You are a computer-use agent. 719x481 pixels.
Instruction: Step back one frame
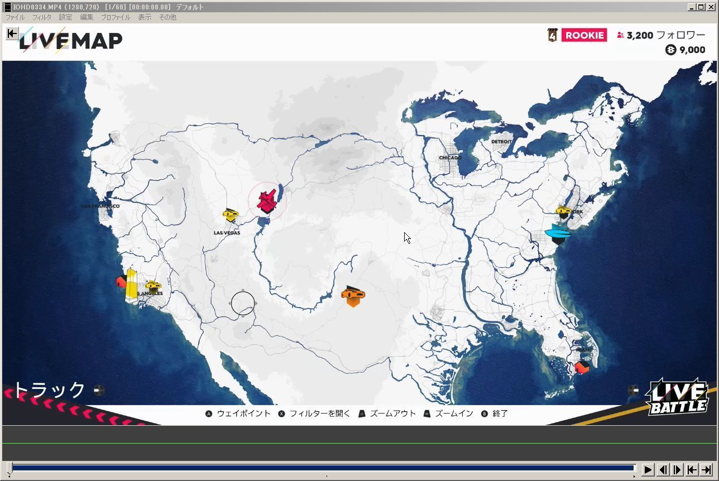[663, 469]
